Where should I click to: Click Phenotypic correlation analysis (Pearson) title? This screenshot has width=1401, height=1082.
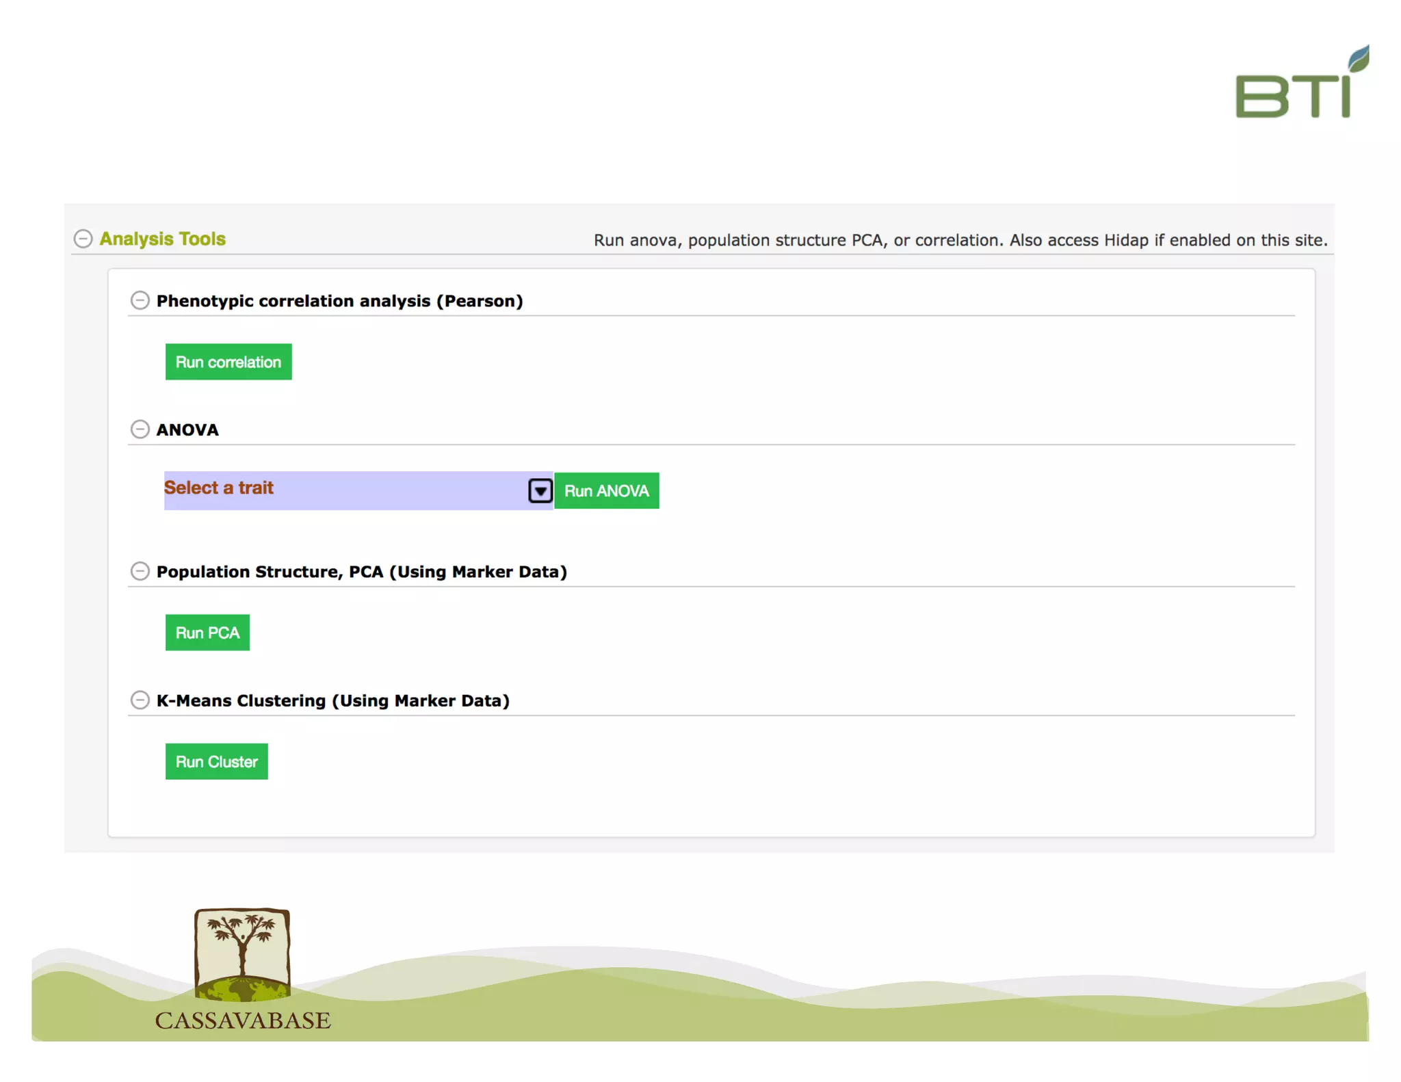(339, 301)
